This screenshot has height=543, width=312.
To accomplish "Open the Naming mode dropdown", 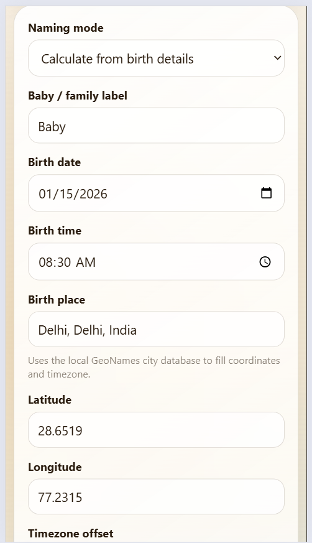I will (x=156, y=58).
